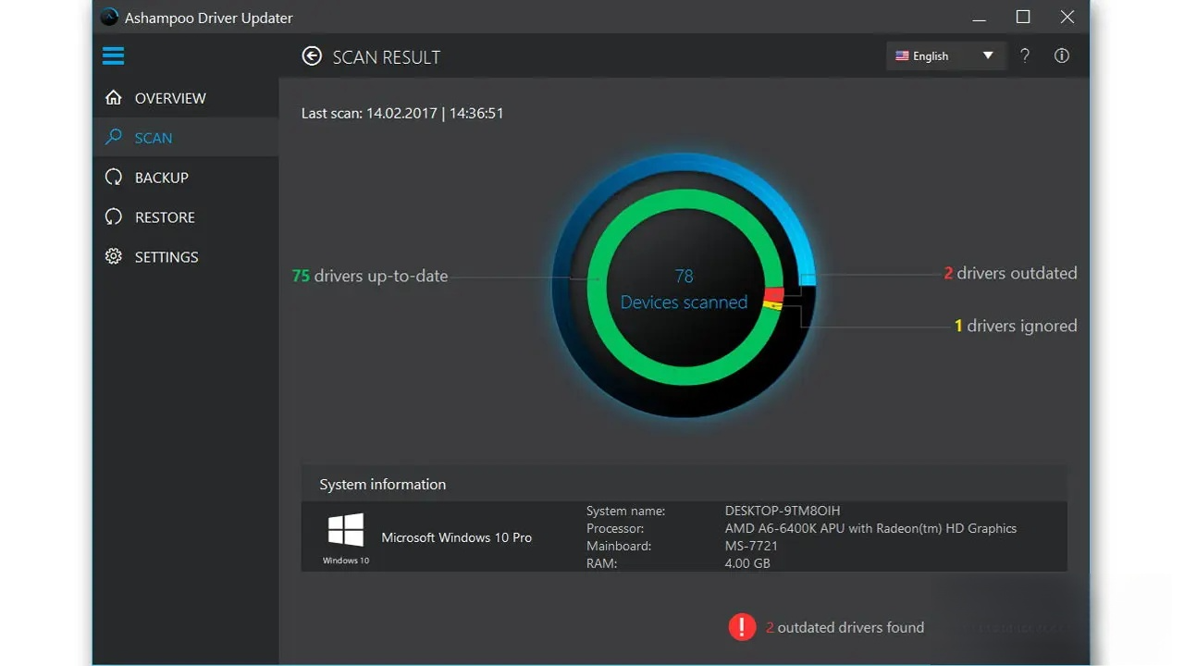
Task: Click the "1 drivers ignored" label
Action: click(1016, 326)
